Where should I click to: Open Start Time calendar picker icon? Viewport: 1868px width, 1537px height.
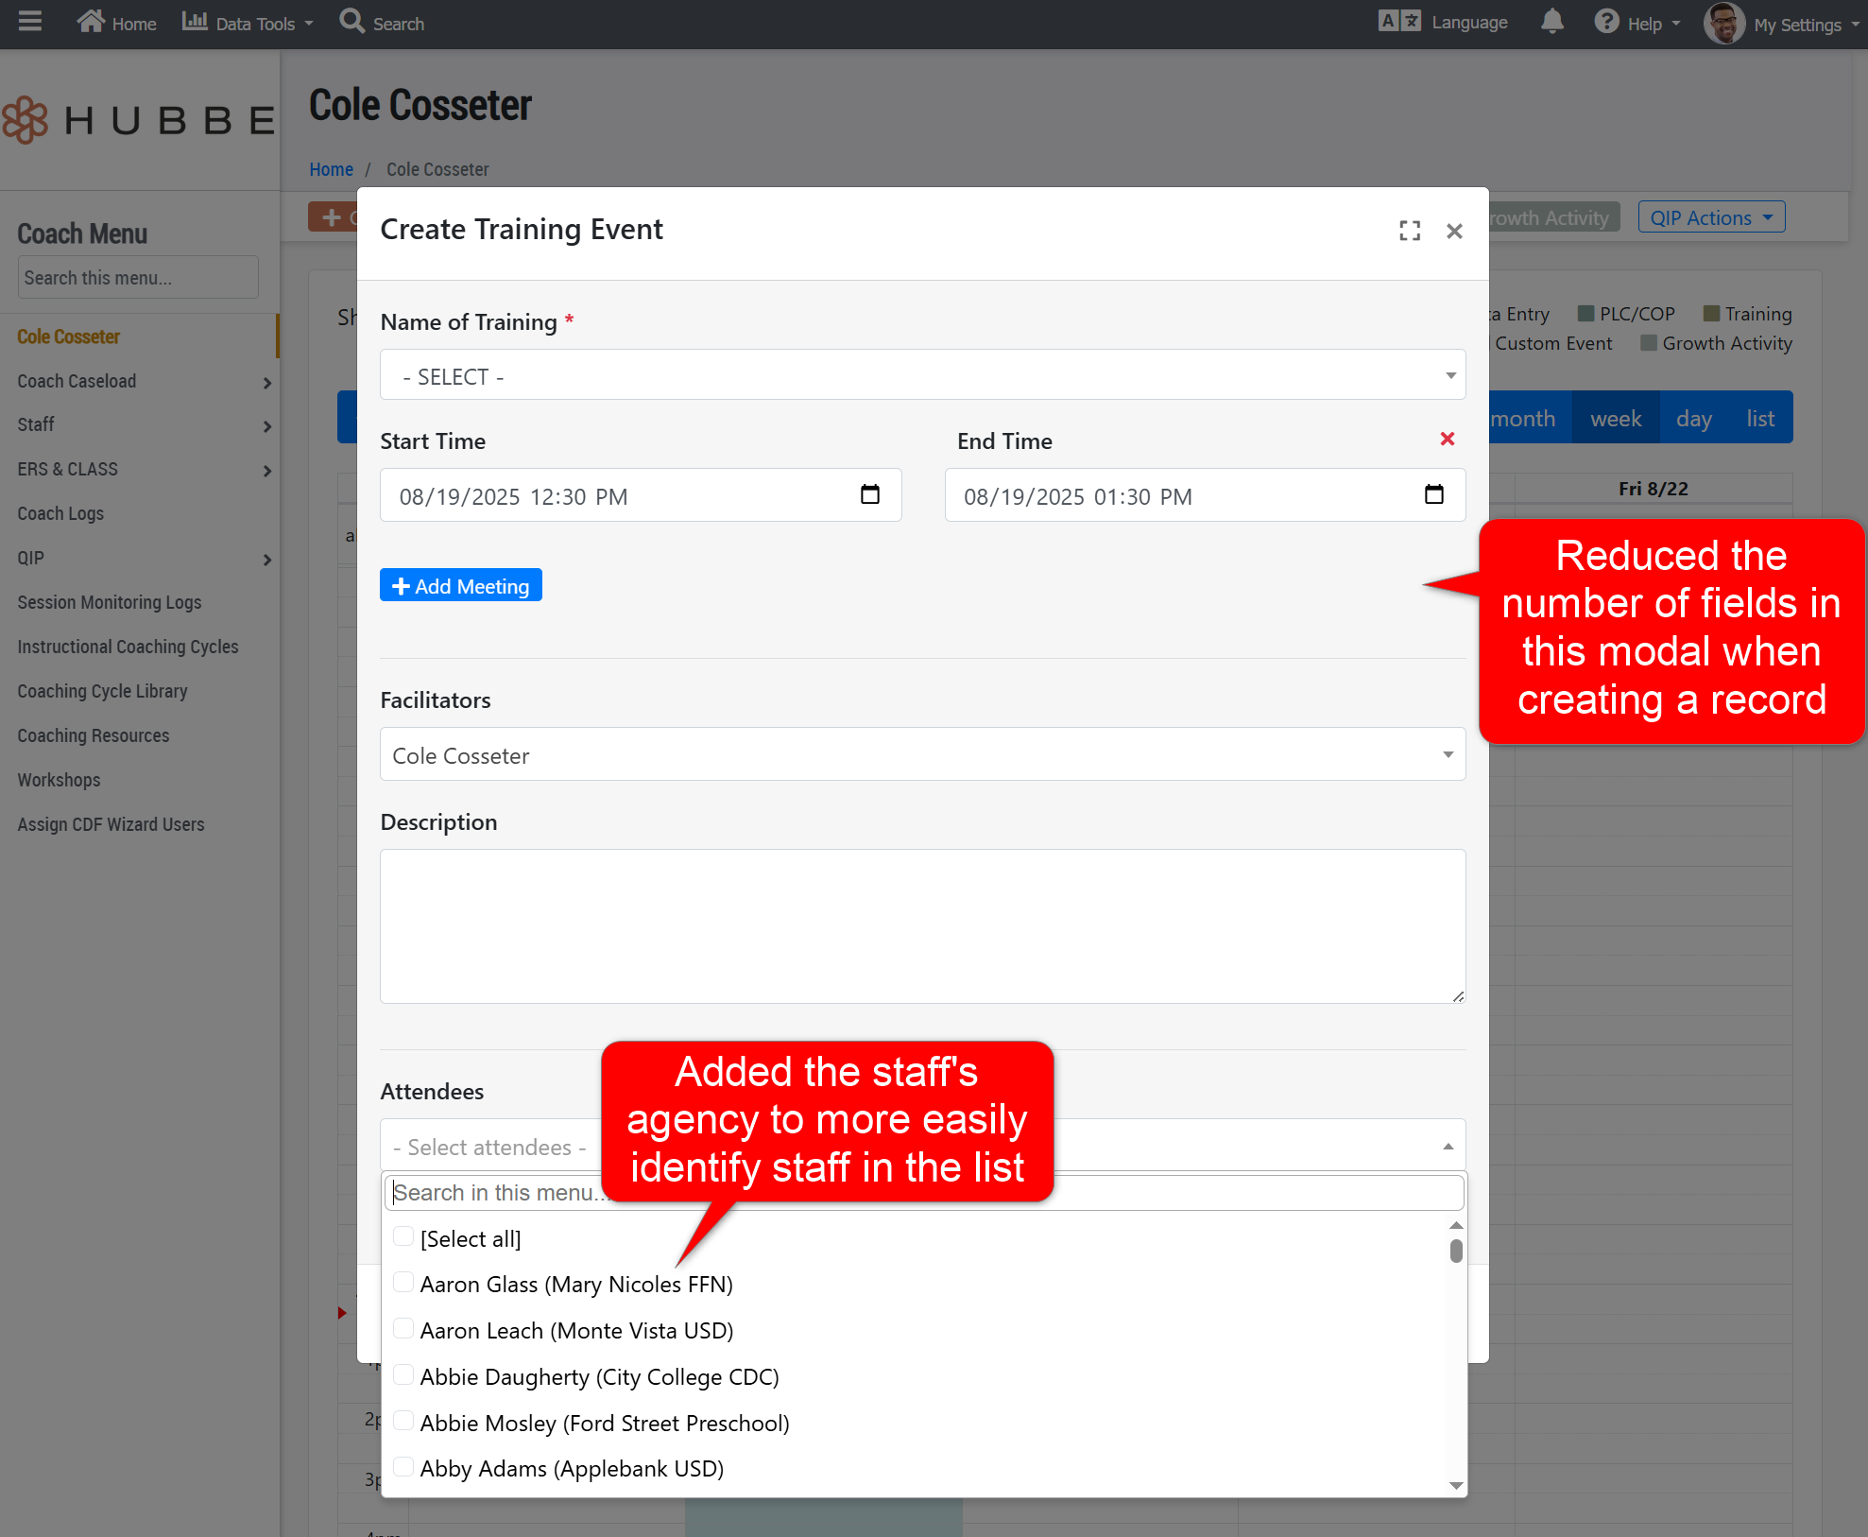click(870, 494)
